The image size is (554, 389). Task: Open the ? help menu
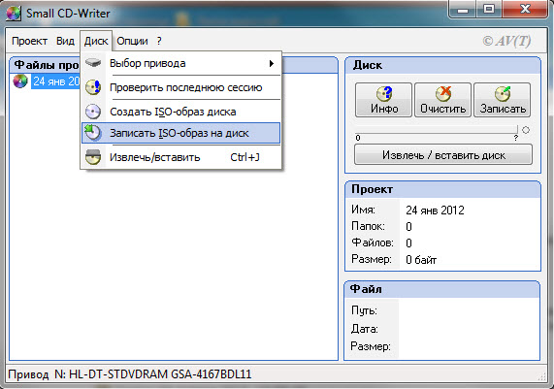159,41
